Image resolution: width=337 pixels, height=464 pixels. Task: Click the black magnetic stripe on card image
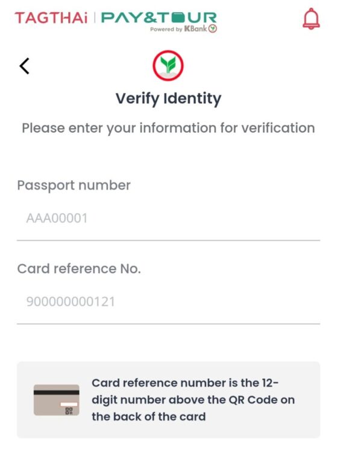[57, 392]
